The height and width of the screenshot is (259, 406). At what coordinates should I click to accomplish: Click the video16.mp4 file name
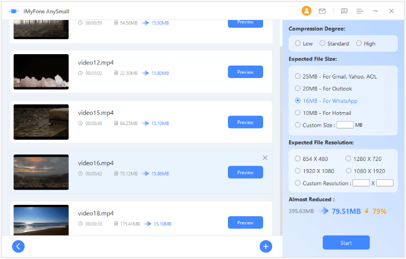(x=96, y=163)
